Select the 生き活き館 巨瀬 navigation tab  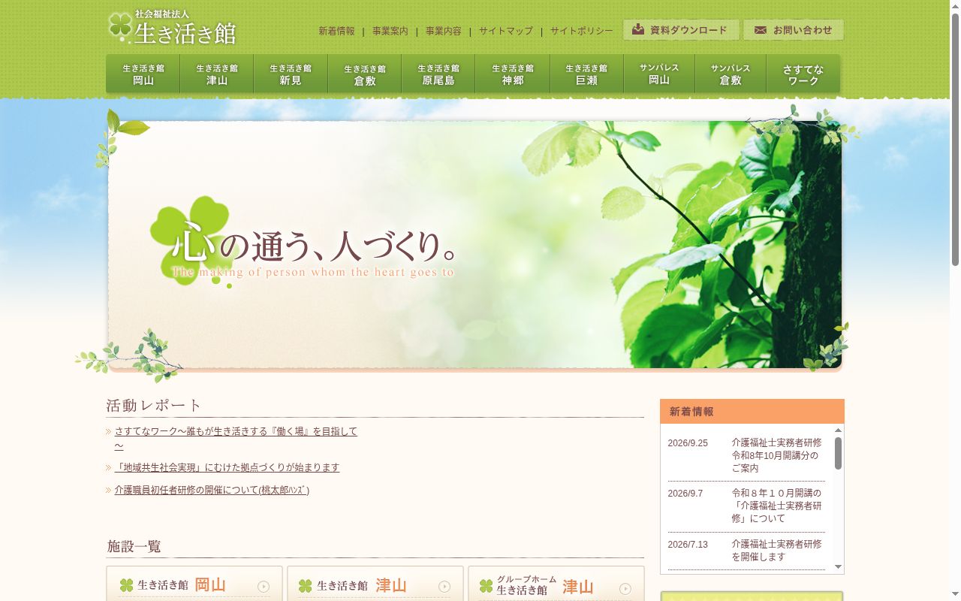pyautogui.click(x=586, y=74)
